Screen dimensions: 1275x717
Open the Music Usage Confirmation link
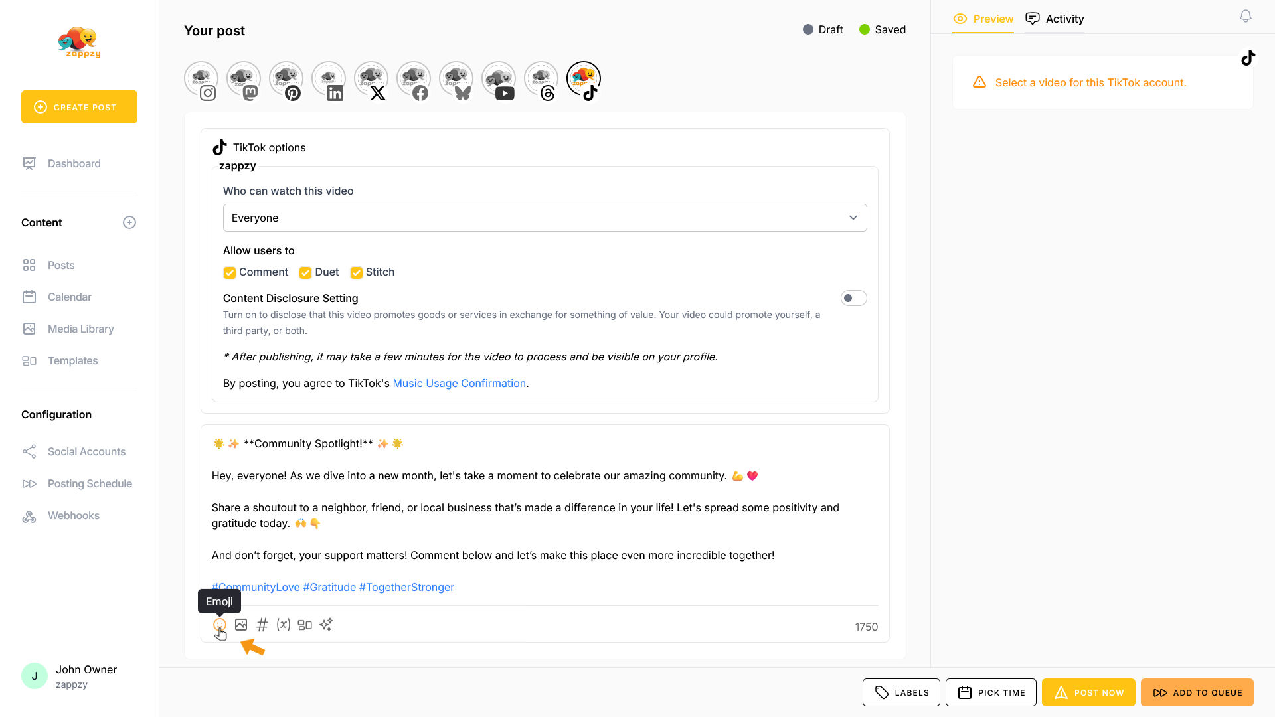point(459,384)
